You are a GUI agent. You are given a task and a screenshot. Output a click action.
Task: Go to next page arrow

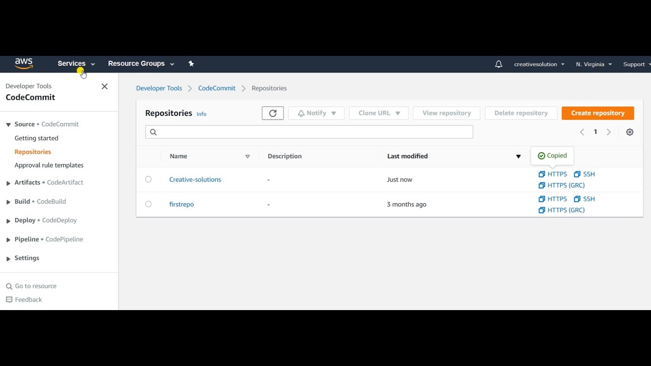pos(609,132)
